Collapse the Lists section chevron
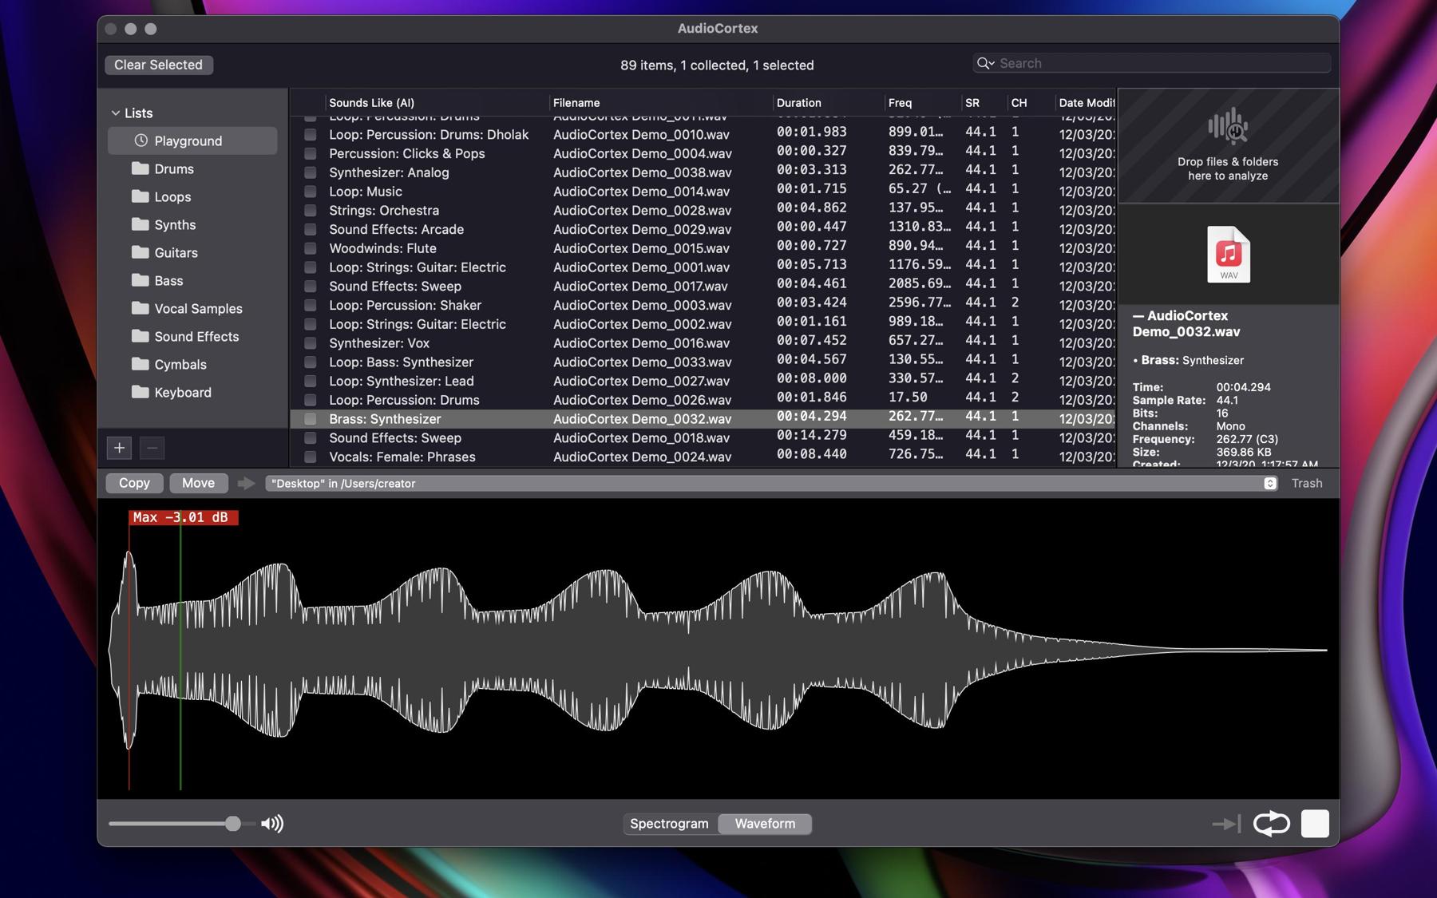 [x=116, y=113]
